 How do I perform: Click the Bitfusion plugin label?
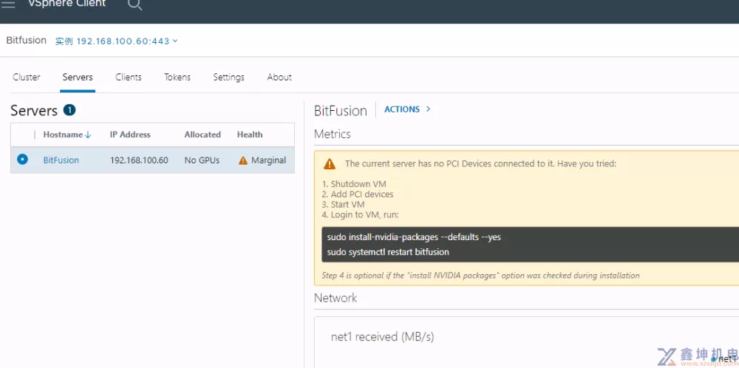[x=27, y=41]
